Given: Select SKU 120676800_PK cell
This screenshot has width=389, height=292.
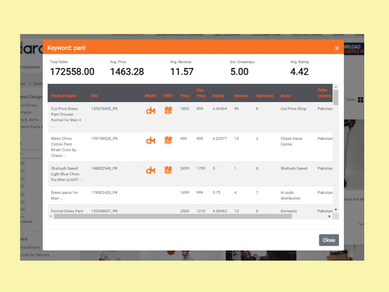Looking at the screenshot, I should [105, 109].
